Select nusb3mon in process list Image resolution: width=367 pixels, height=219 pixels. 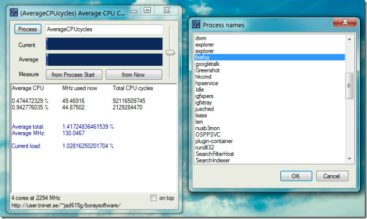pyautogui.click(x=270, y=128)
